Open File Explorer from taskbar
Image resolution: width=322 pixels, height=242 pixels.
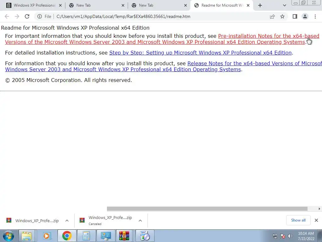(x=27, y=236)
